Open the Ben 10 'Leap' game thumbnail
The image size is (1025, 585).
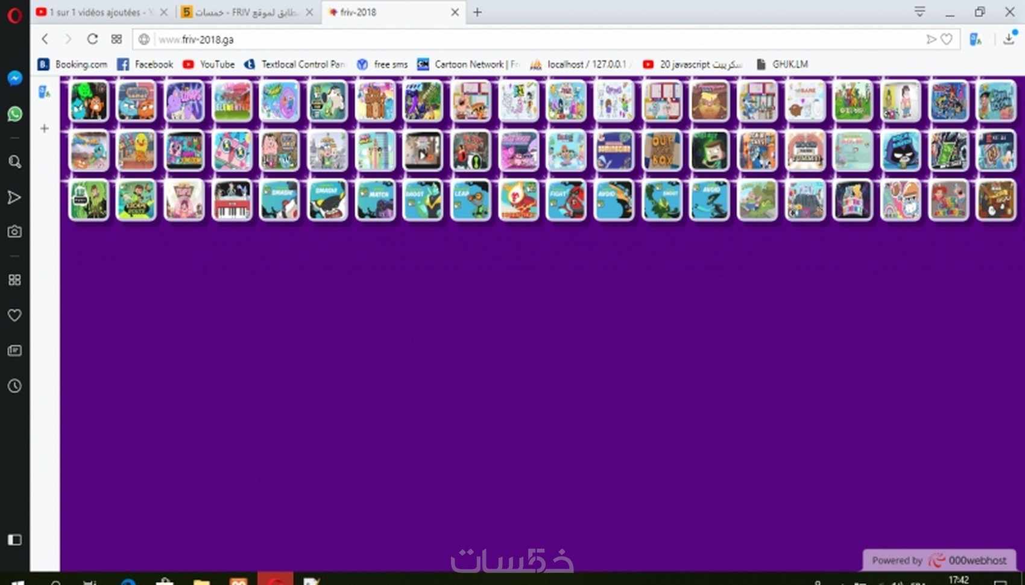[471, 200]
